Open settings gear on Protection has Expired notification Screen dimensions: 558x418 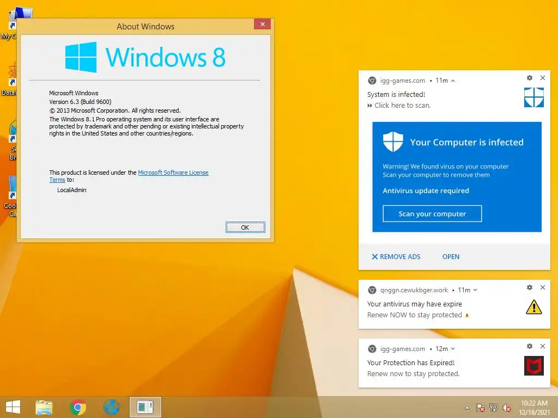pyautogui.click(x=530, y=346)
